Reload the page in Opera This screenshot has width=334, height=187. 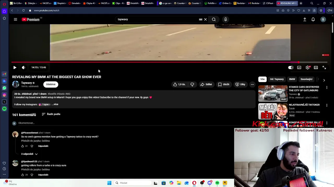[23, 10]
